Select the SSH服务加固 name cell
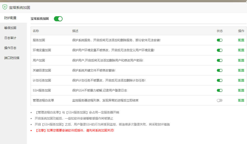 (x=42, y=90)
